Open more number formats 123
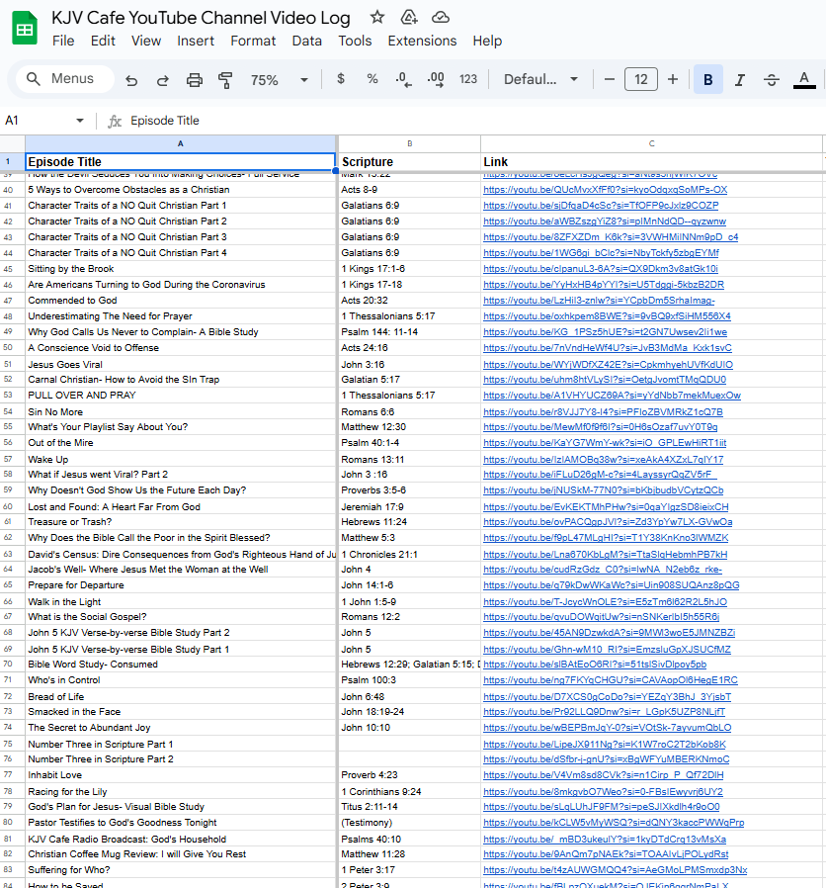The width and height of the screenshot is (826, 888). point(468,79)
